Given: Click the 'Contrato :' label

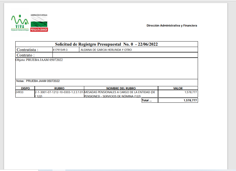Looking at the screenshot, I should (x=26, y=55).
